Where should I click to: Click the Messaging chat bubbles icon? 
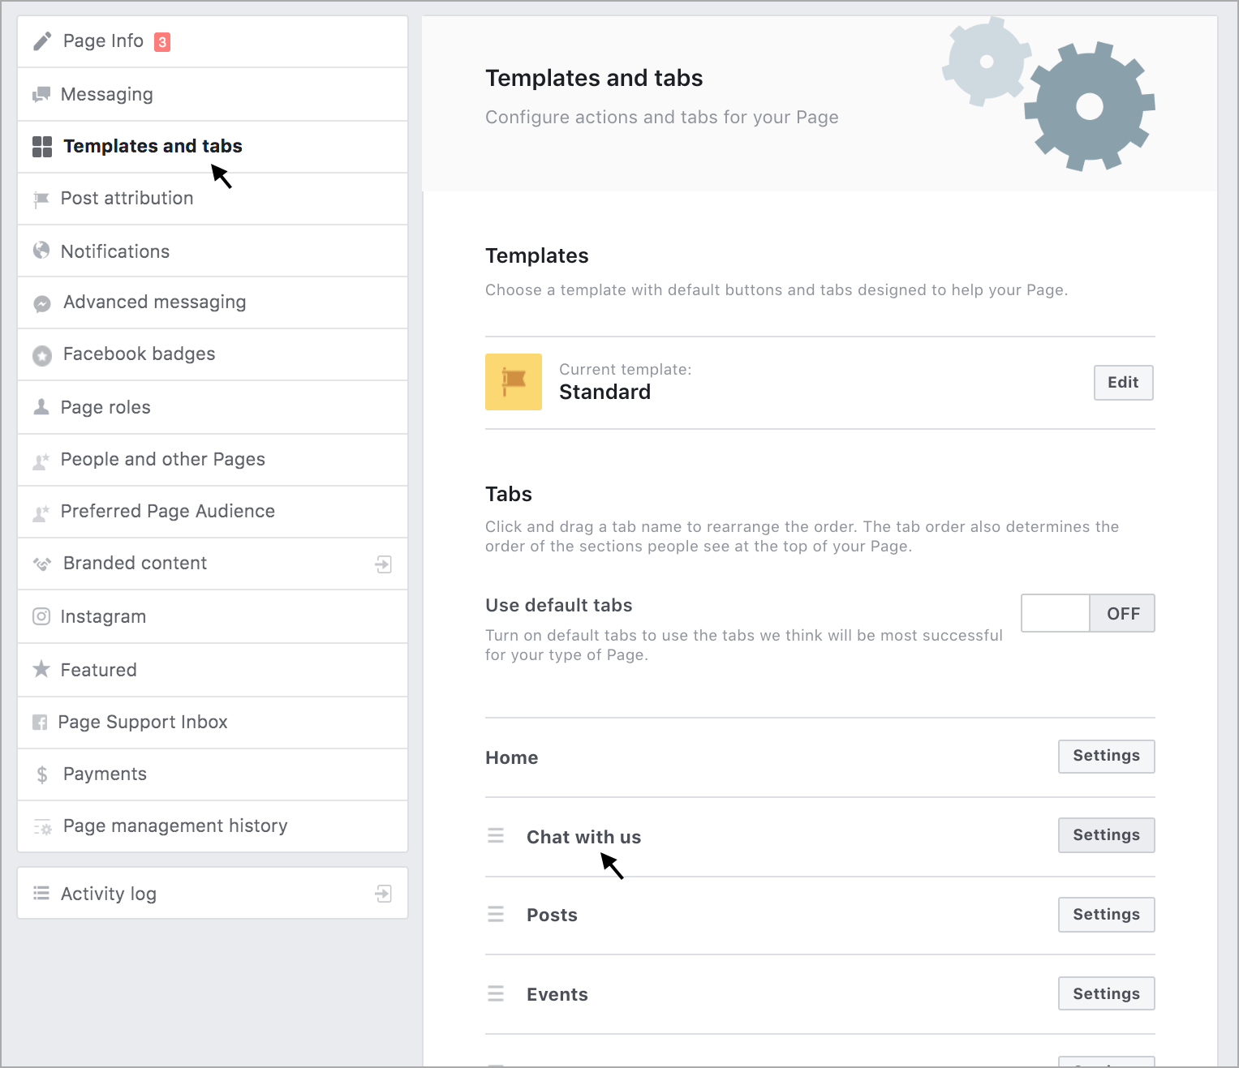click(x=41, y=95)
